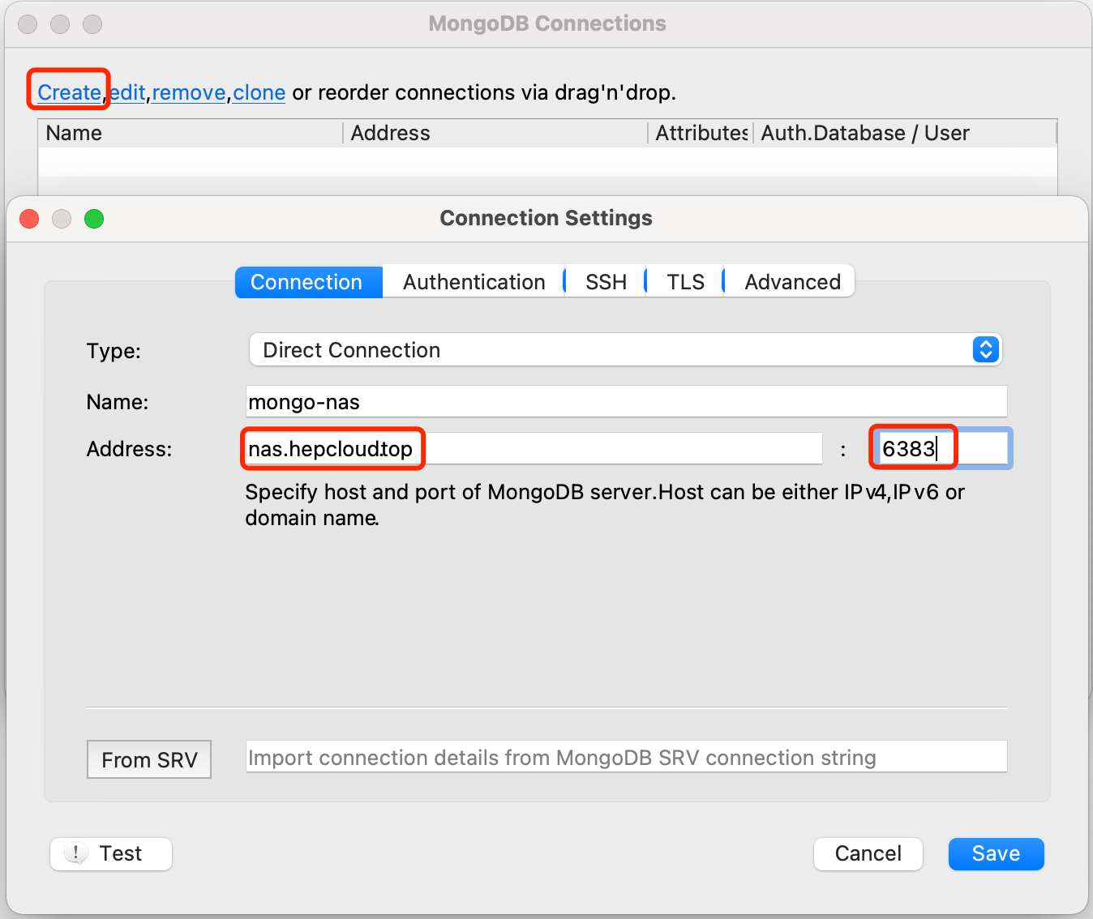
Task: Focus the Address host field
Action: [x=534, y=449]
